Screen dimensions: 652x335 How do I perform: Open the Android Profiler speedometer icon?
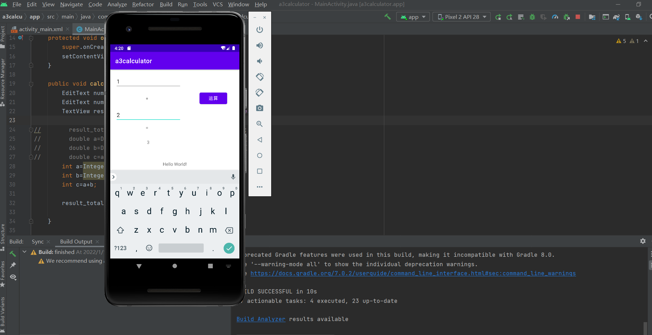click(555, 16)
